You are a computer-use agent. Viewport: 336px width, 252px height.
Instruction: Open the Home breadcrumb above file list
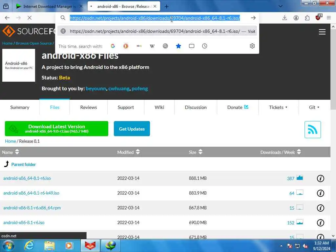coord(10,141)
